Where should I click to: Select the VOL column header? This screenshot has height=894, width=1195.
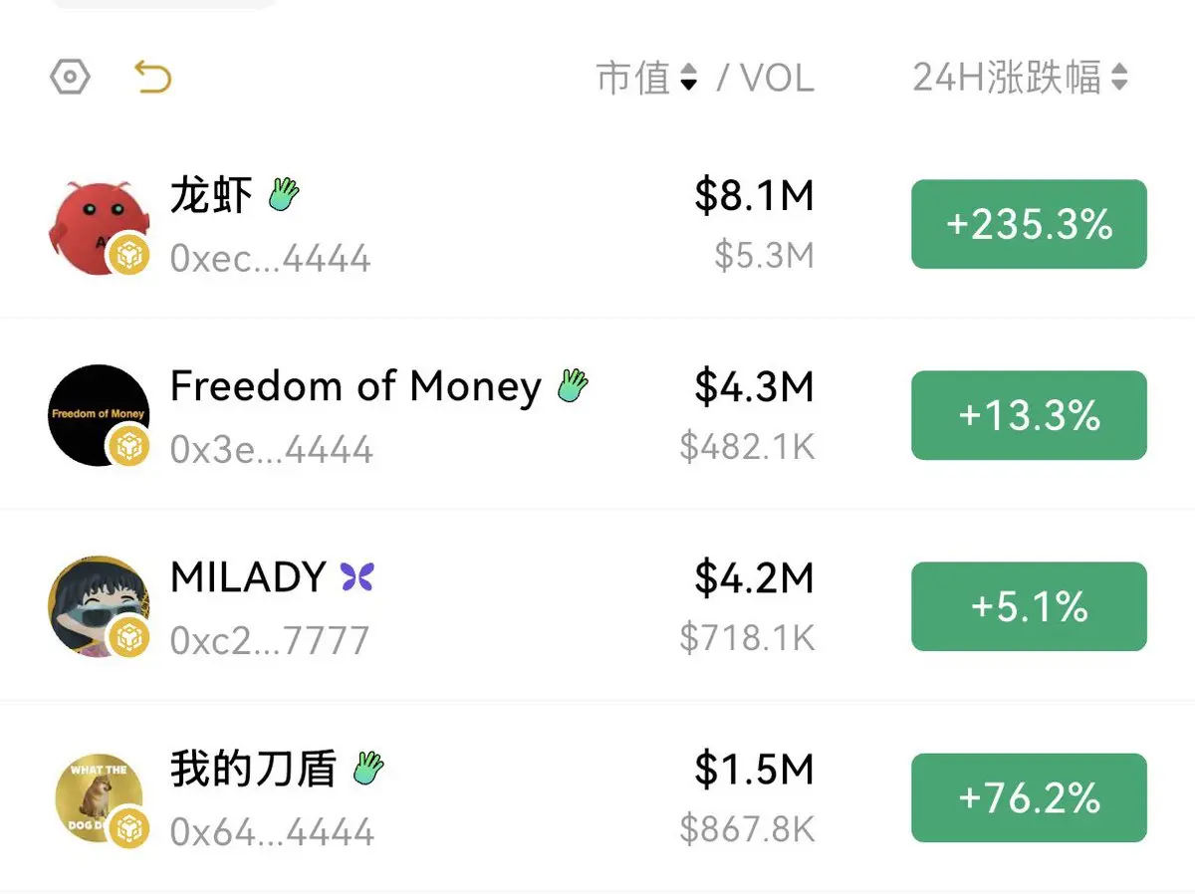(x=778, y=78)
